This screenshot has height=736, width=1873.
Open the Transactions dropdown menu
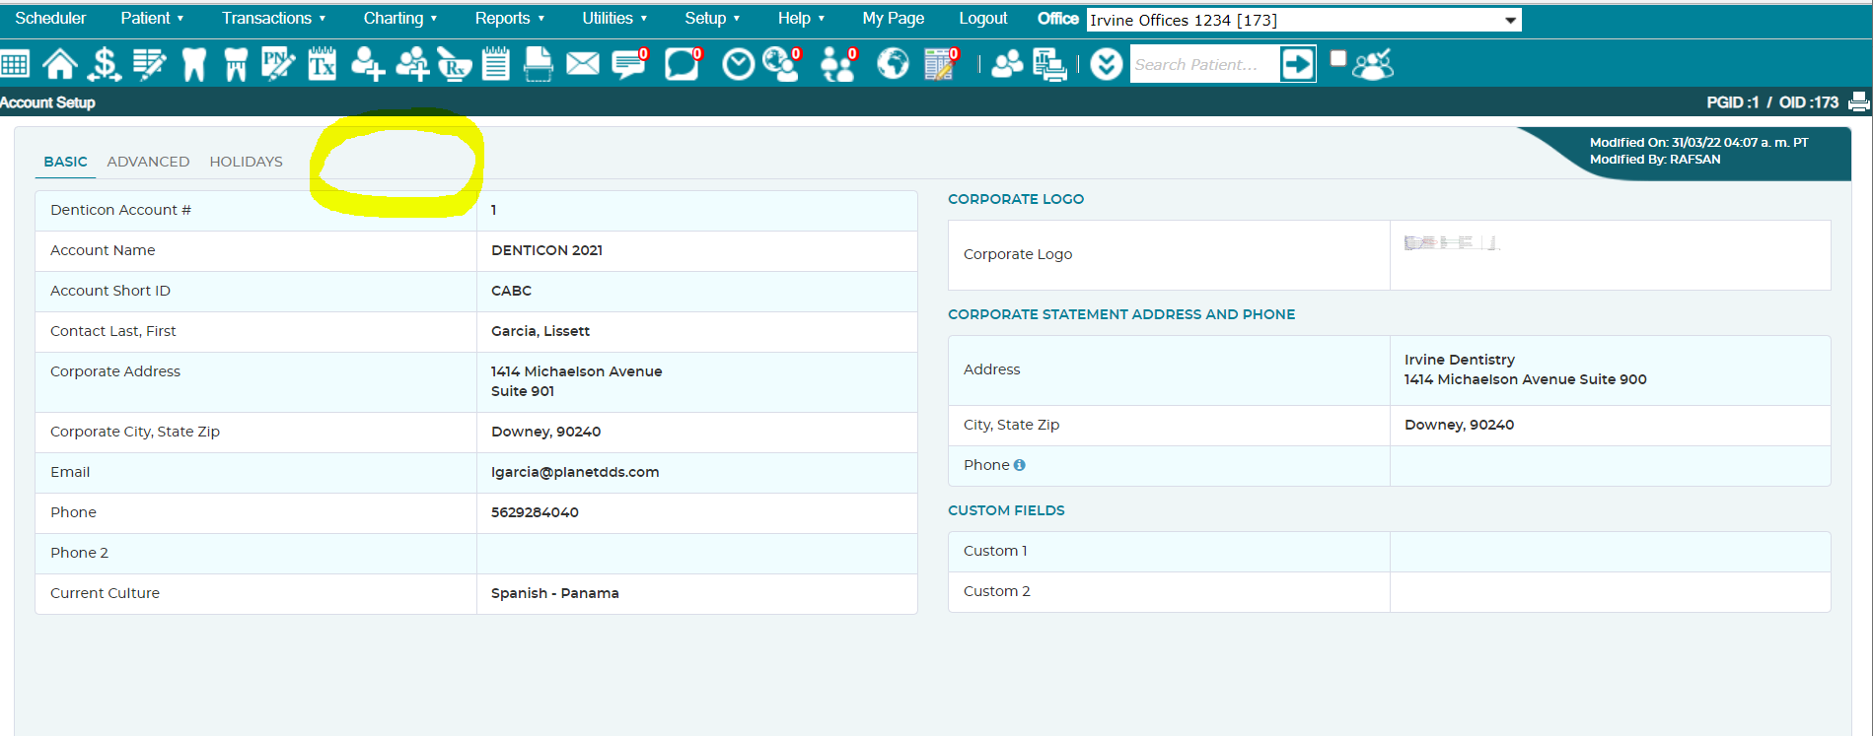pyautogui.click(x=273, y=18)
